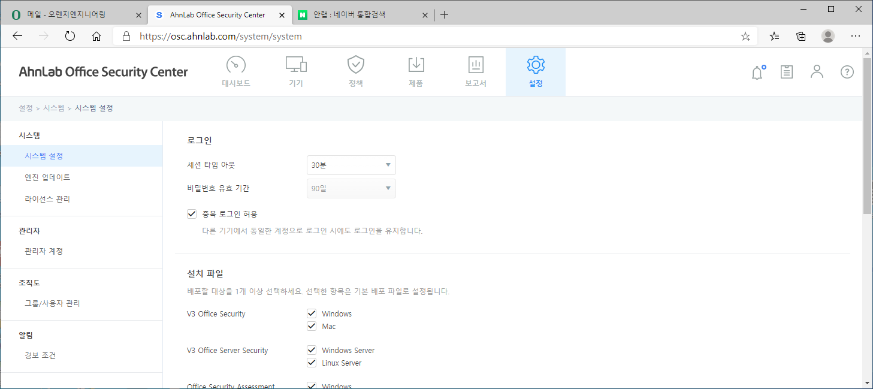Viewport: 873px width, 389px height.
Task: Switch to 안랩 : 네이버 통합검색 tab
Action: [363, 15]
